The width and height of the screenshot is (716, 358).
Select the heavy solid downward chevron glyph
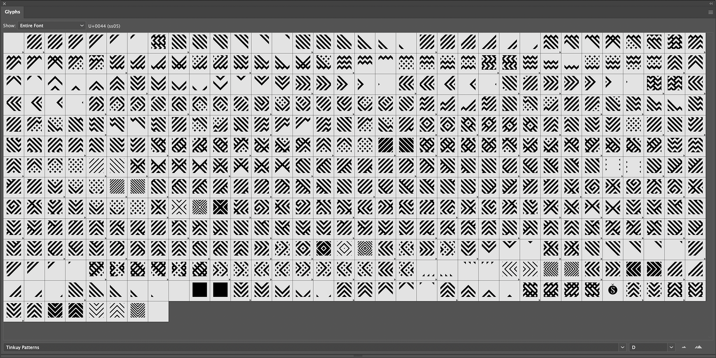click(55, 311)
